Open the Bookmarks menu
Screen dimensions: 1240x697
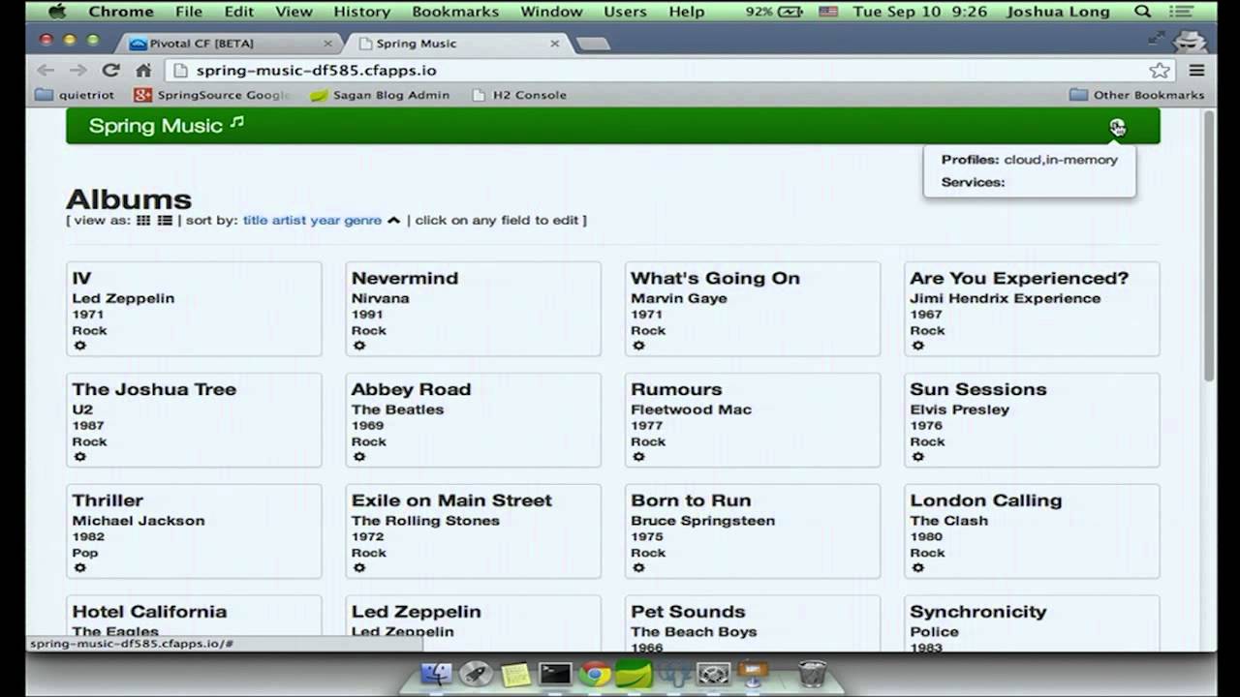[x=455, y=12]
